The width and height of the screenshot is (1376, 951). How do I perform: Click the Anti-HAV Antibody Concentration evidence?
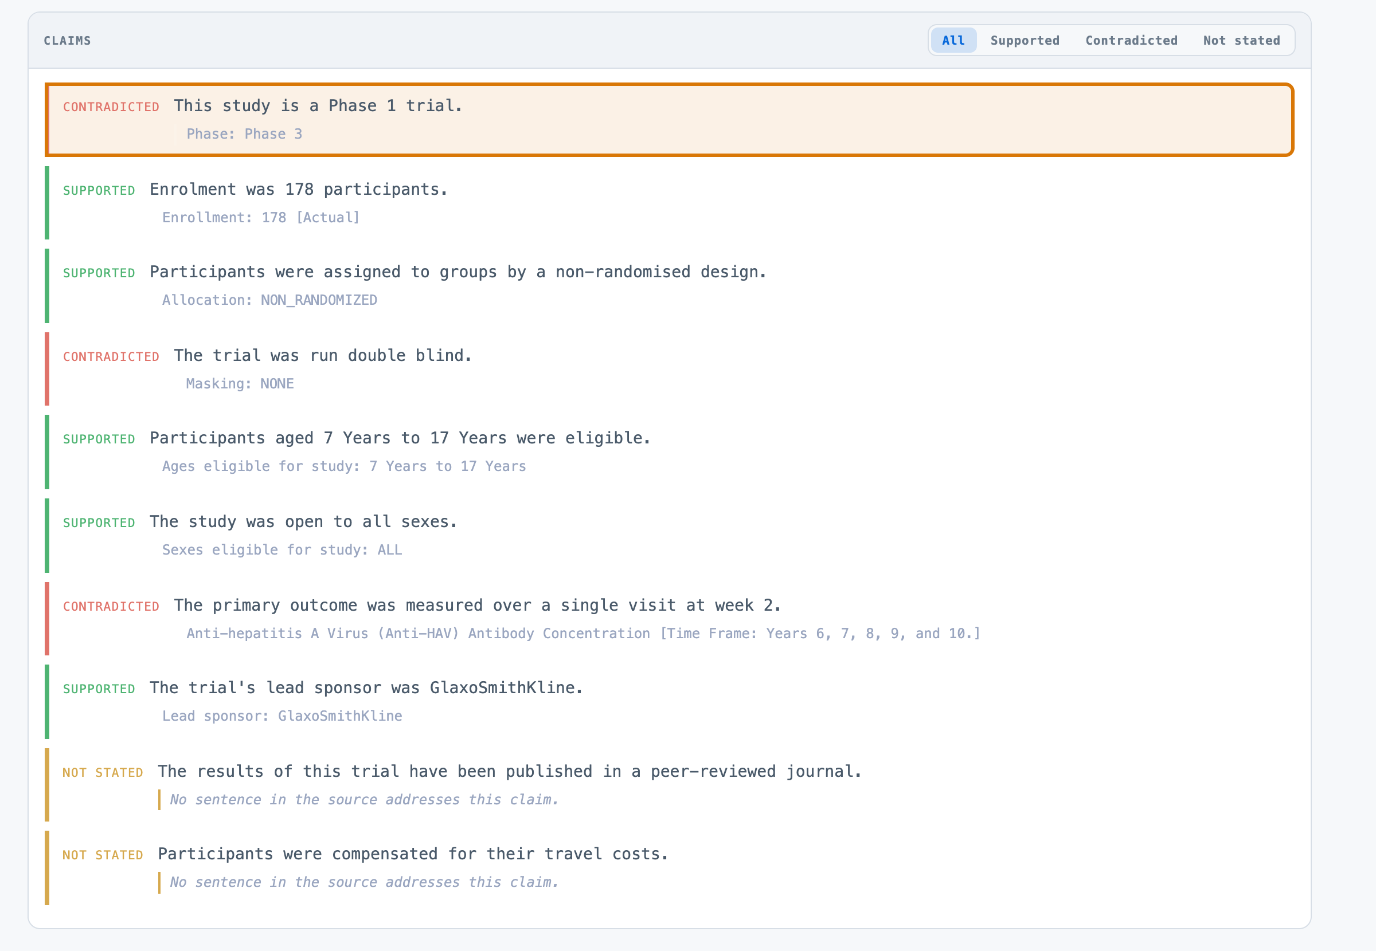point(583,634)
